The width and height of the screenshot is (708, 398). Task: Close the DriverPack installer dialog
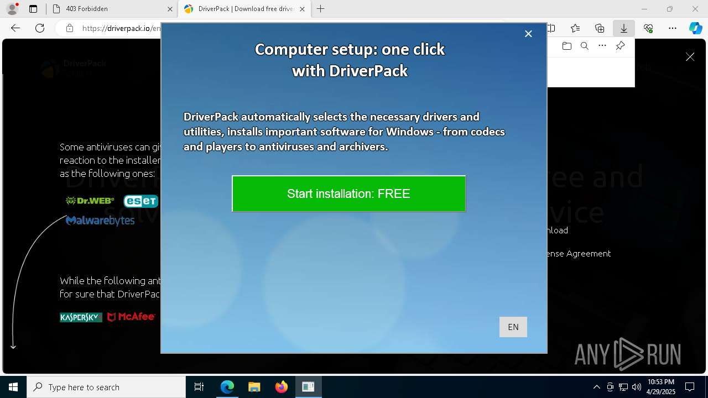point(528,34)
